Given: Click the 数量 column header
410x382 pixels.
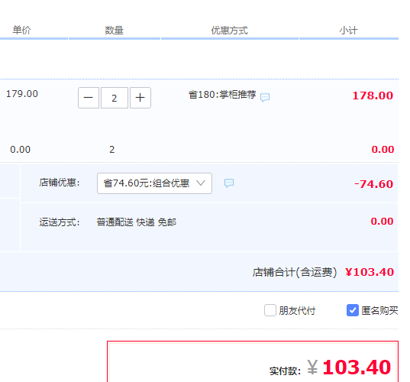Looking at the screenshot, I should point(114,31).
